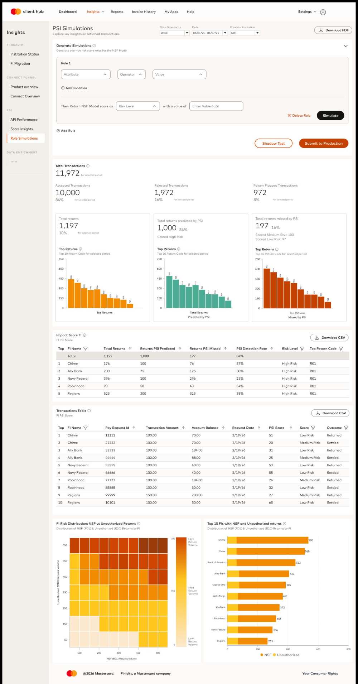Click the NSF legend color dot

[262, 655]
